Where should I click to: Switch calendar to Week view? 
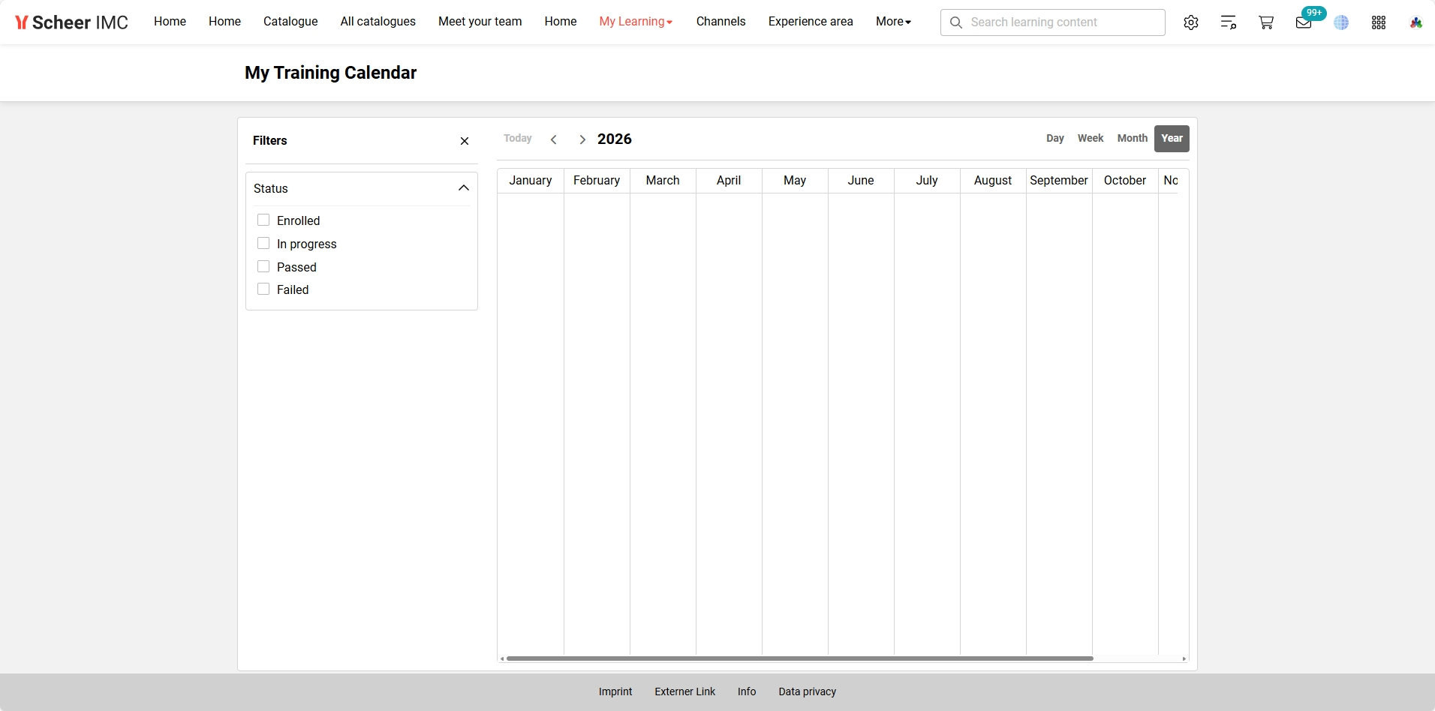coord(1091,138)
